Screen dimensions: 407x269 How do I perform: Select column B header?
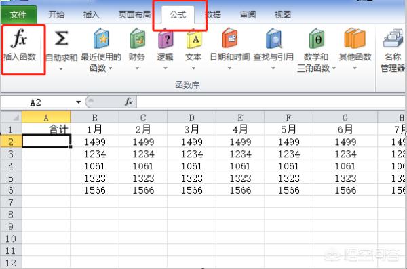click(95, 117)
